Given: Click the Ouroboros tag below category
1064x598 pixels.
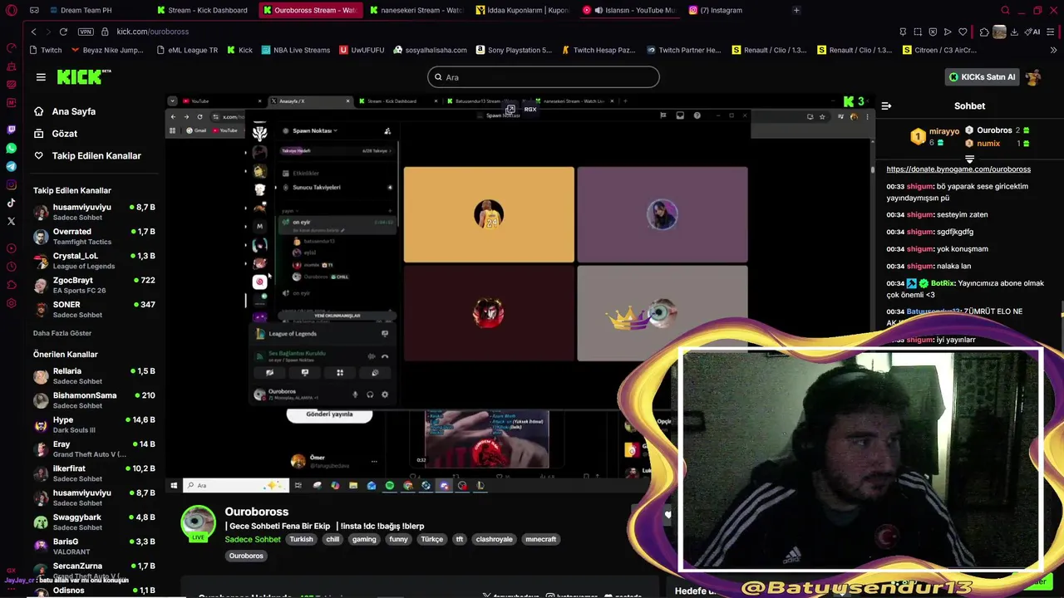Looking at the screenshot, I should click(x=246, y=556).
